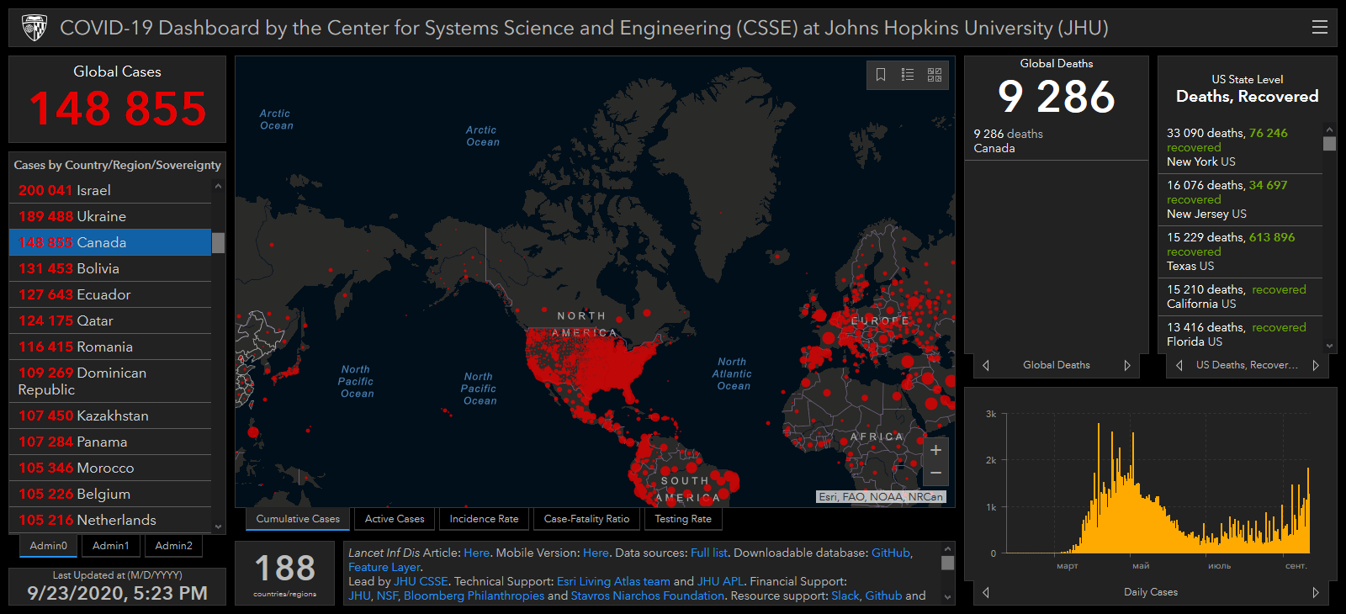The width and height of the screenshot is (1346, 614).
Task: Select Morocco in country list
Action: [110, 468]
